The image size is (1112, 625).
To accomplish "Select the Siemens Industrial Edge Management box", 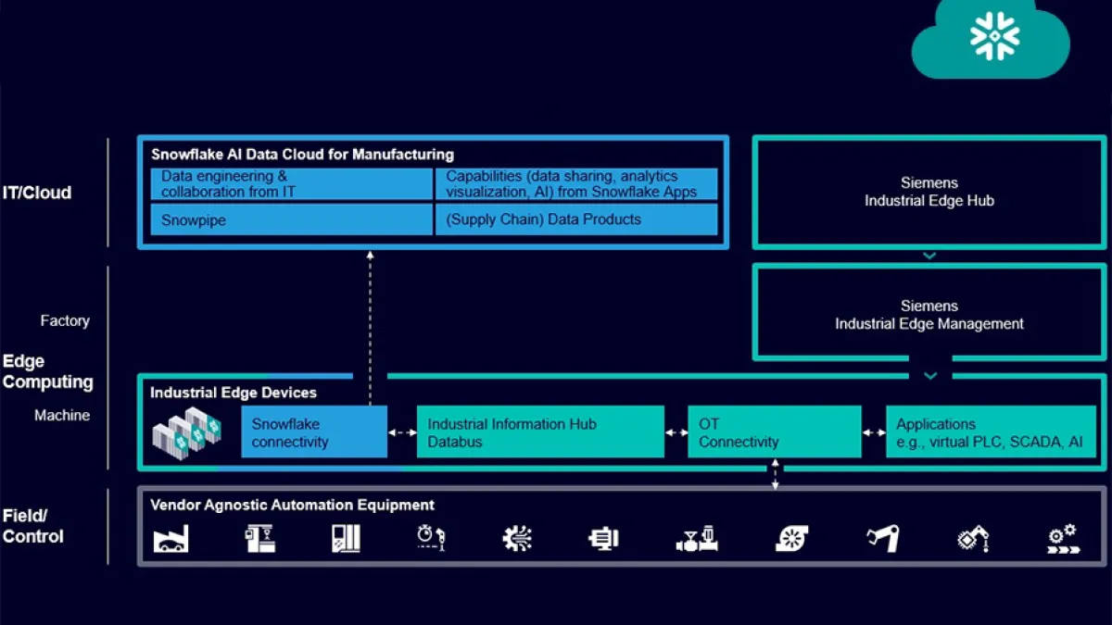I will [929, 313].
